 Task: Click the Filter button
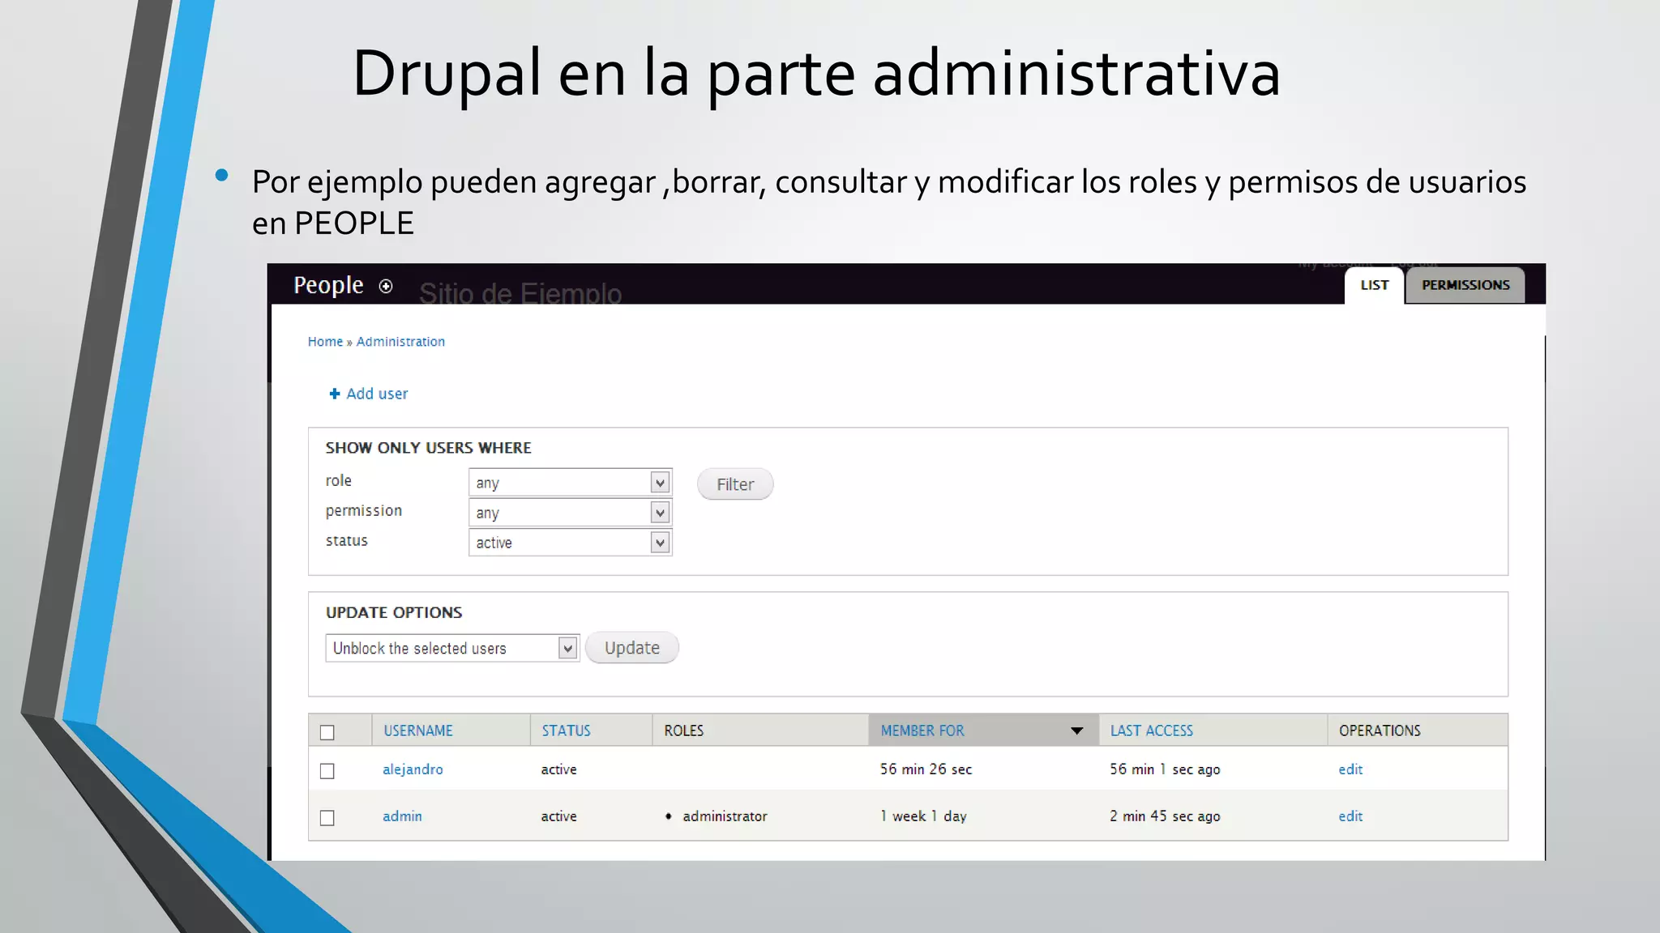[735, 484]
